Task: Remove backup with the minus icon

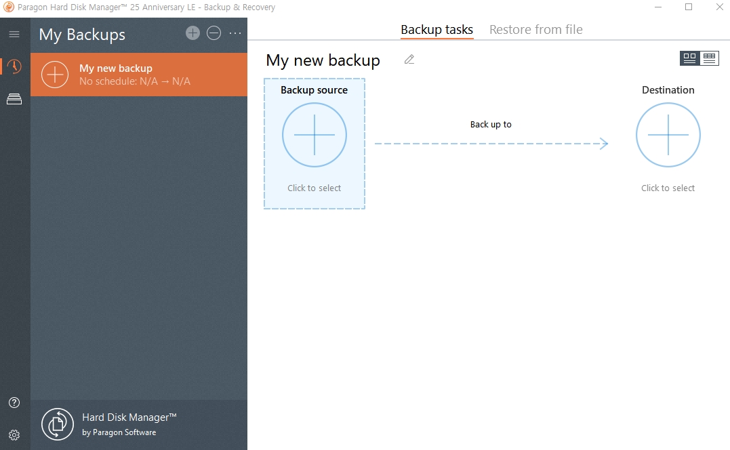Action: (x=214, y=33)
